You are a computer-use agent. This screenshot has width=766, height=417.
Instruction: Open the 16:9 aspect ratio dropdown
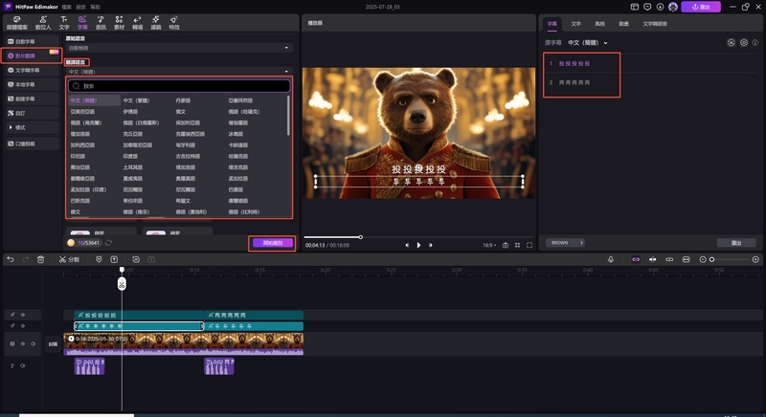click(489, 245)
